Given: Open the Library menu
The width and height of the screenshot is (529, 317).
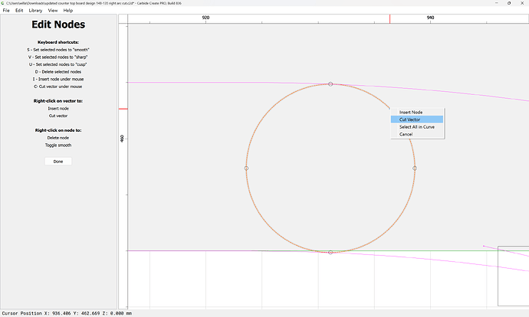Looking at the screenshot, I should (x=36, y=11).
